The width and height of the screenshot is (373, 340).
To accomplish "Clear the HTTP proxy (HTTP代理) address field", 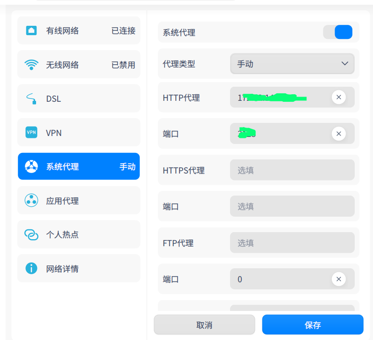I will coord(338,98).
